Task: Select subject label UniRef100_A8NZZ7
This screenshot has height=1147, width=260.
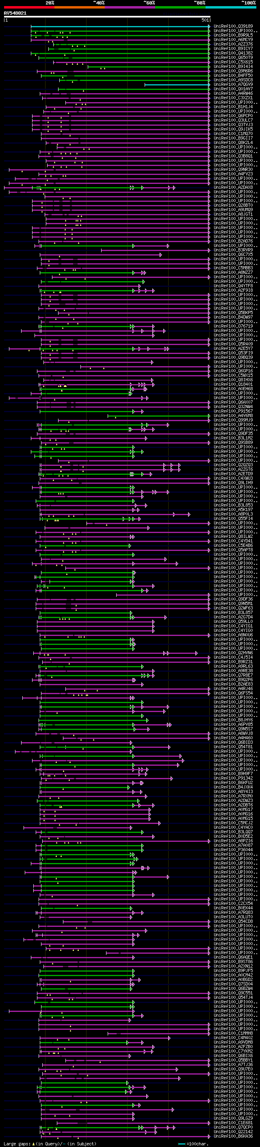Action: coord(233,273)
